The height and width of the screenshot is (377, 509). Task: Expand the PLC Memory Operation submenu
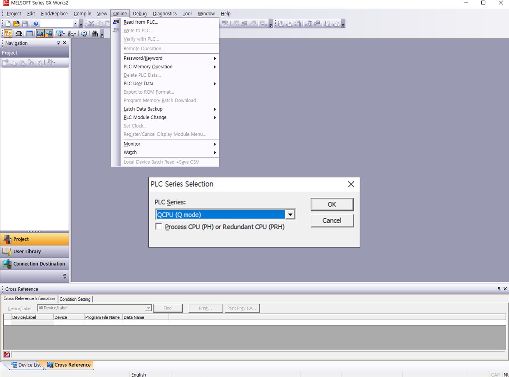tap(215, 67)
